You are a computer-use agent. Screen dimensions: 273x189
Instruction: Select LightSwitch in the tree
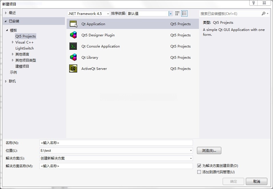coord(25,48)
